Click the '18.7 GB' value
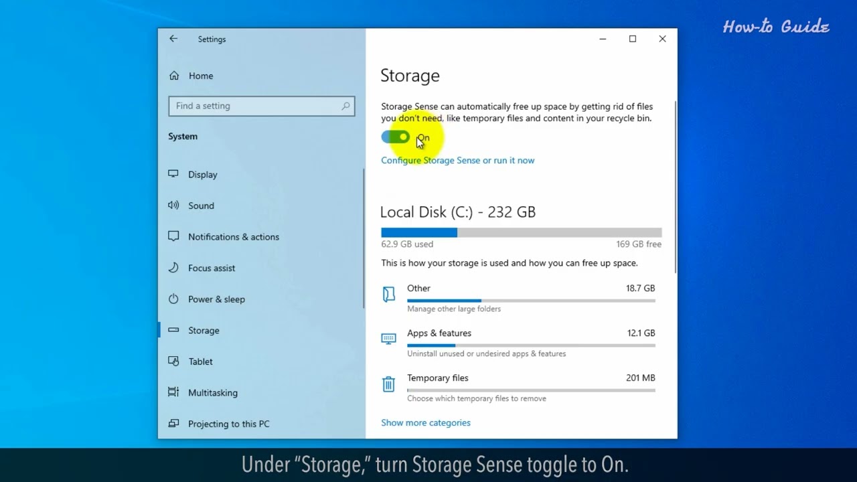The width and height of the screenshot is (857, 482). pos(641,288)
